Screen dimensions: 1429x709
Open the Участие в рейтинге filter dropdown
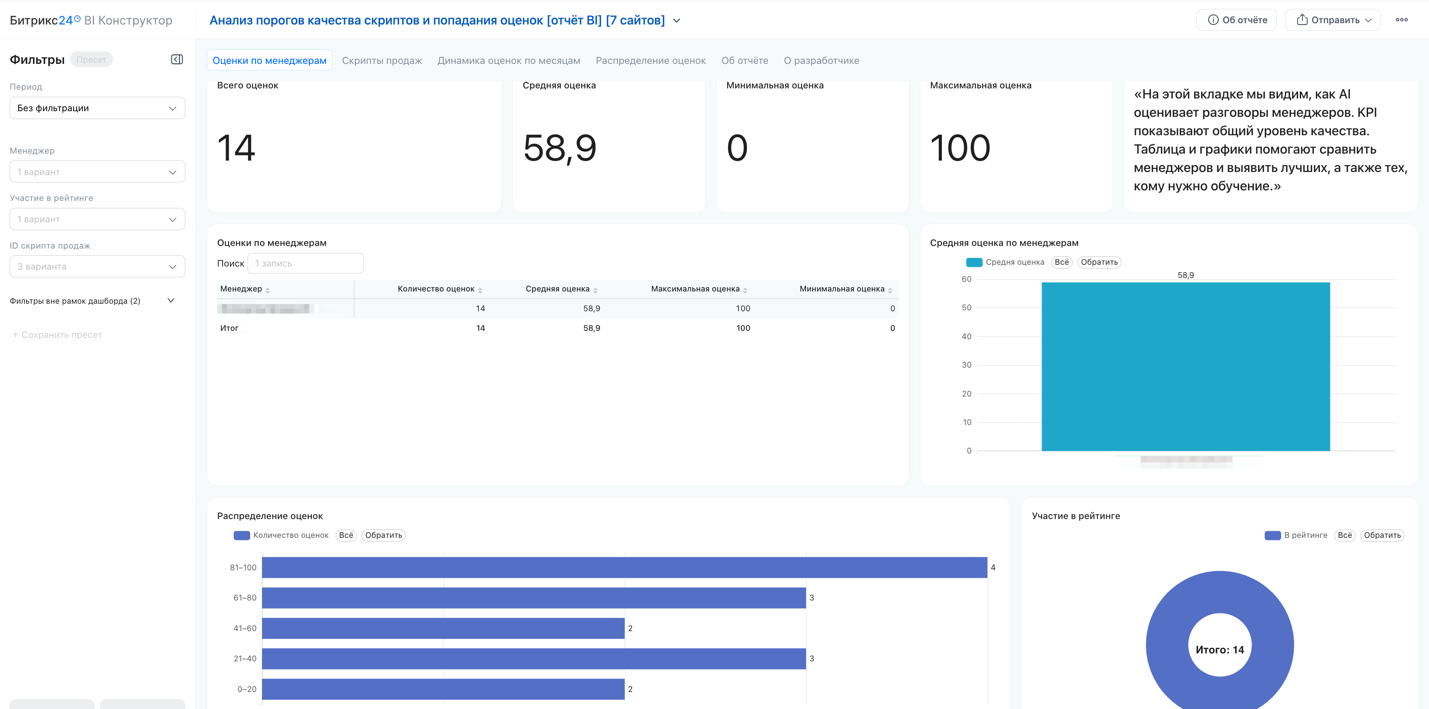click(x=97, y=219)
